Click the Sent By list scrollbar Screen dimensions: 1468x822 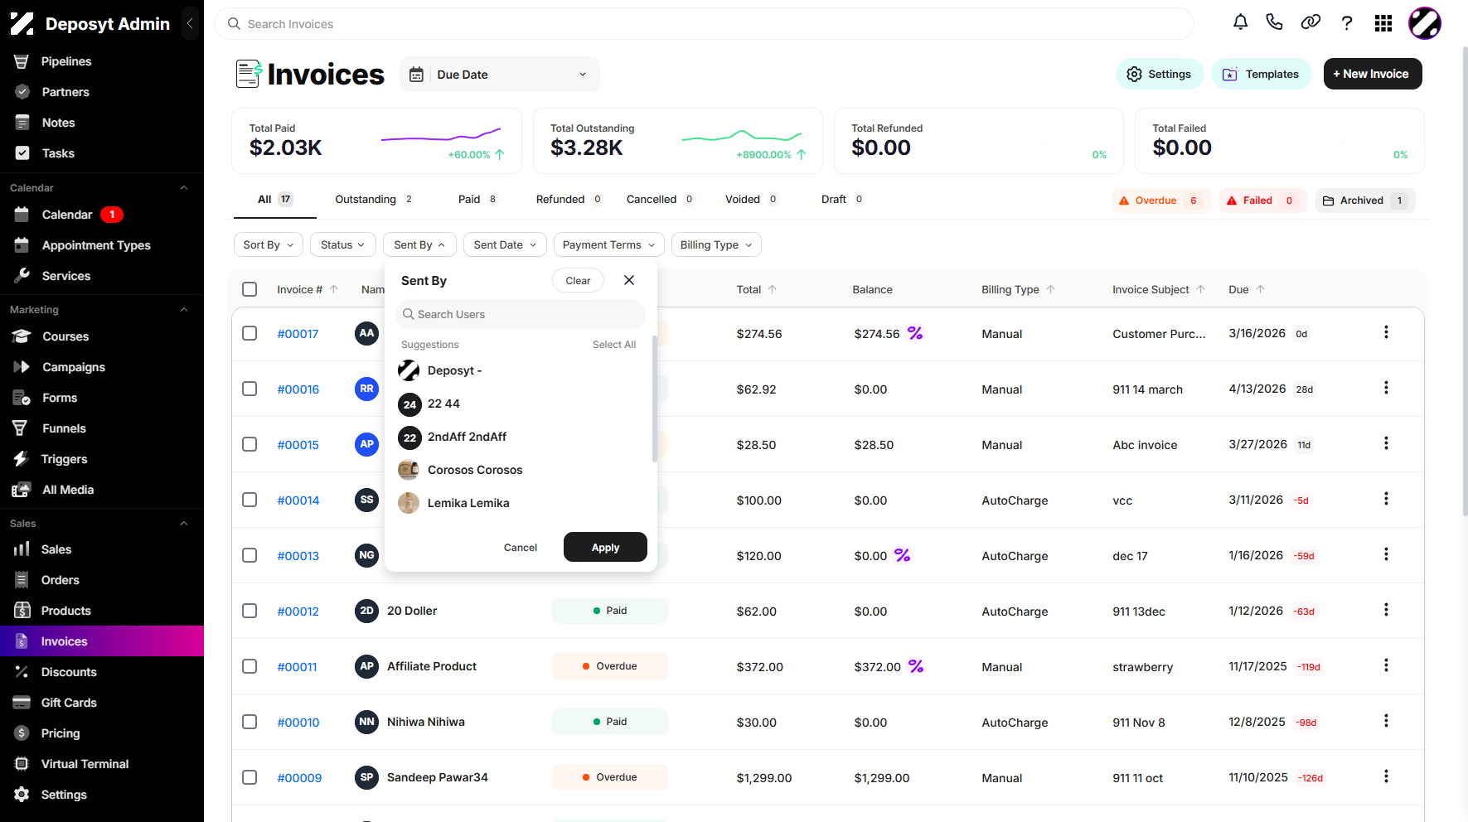tap(655, 399)
